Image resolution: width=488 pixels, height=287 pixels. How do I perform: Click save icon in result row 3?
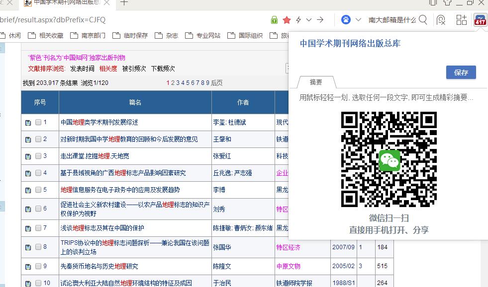[x=28, y=156]
